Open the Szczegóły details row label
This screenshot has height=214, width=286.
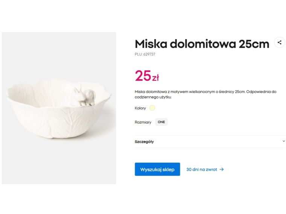[x=144, y=142]
